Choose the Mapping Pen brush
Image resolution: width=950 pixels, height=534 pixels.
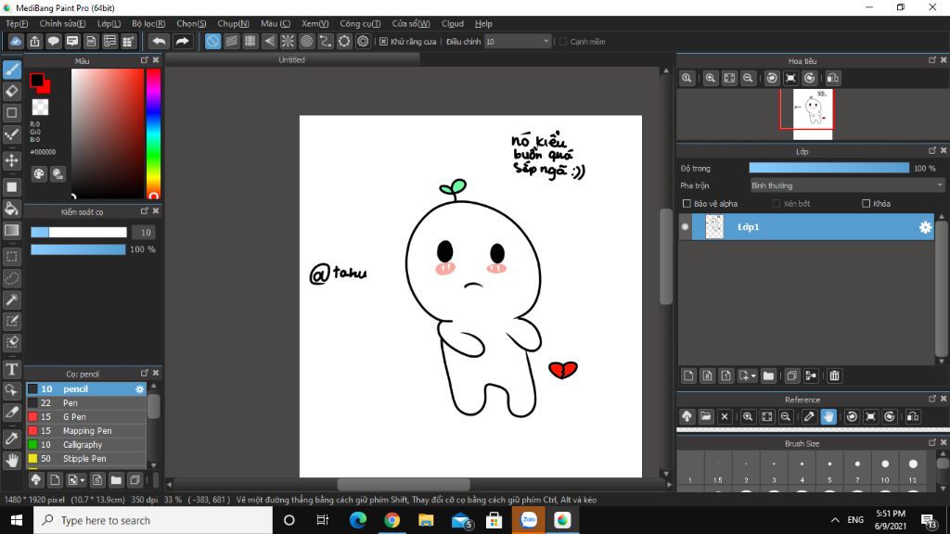(x=86, y=431)
